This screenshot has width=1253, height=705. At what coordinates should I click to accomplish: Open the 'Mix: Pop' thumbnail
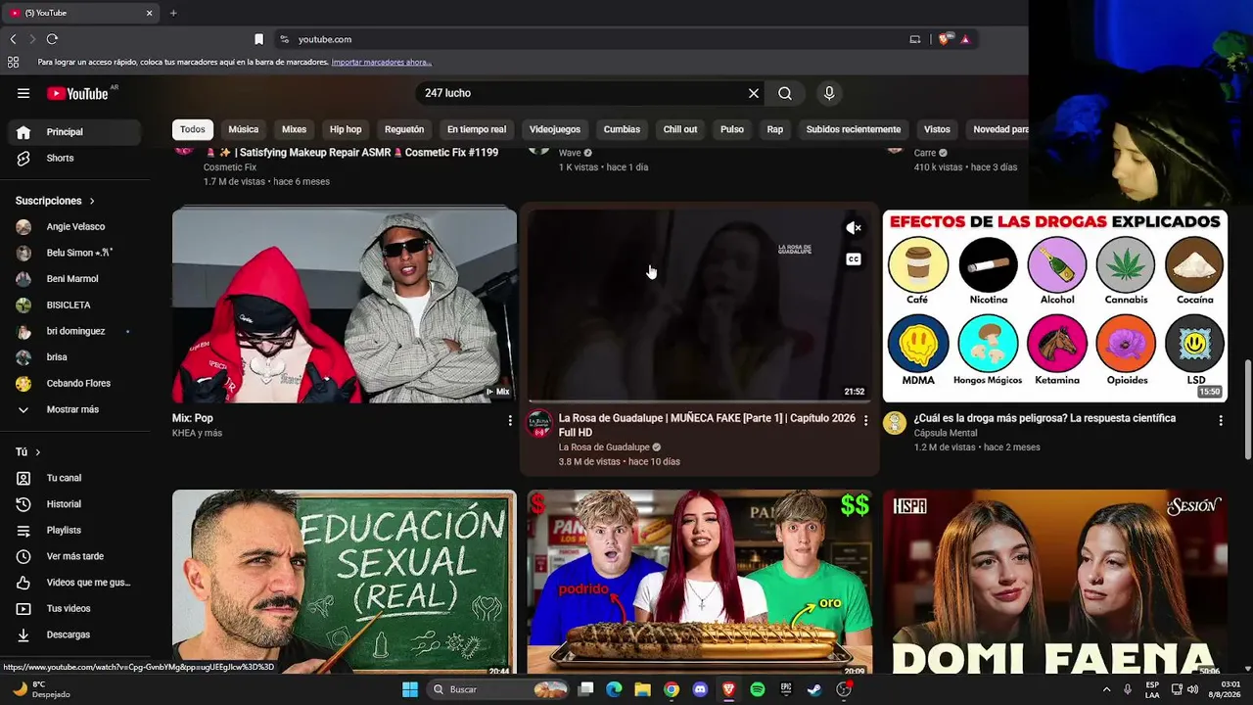click(x=345, y=305)
